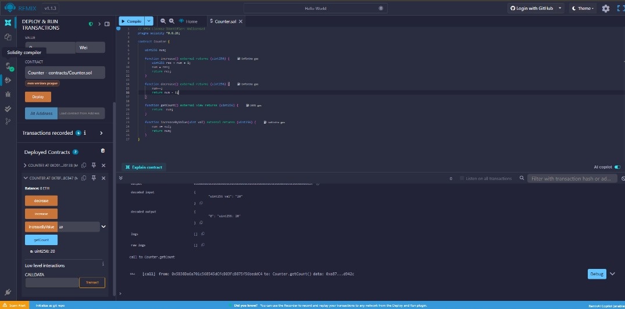Copy the raw logs value in the terminal
Image resolution: width=625 pixels, height=309 pixels.
point(202,245)
